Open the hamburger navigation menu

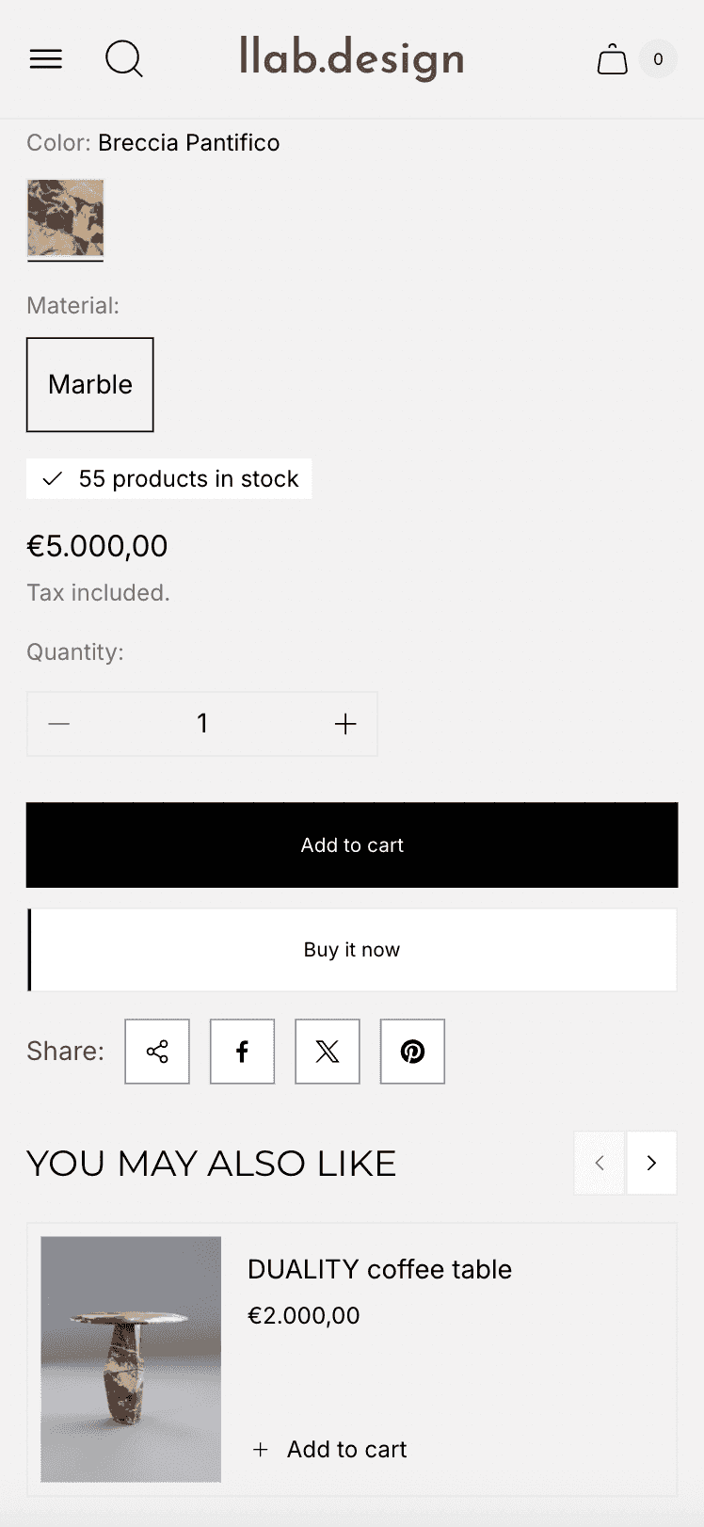(x=46, y=59)
